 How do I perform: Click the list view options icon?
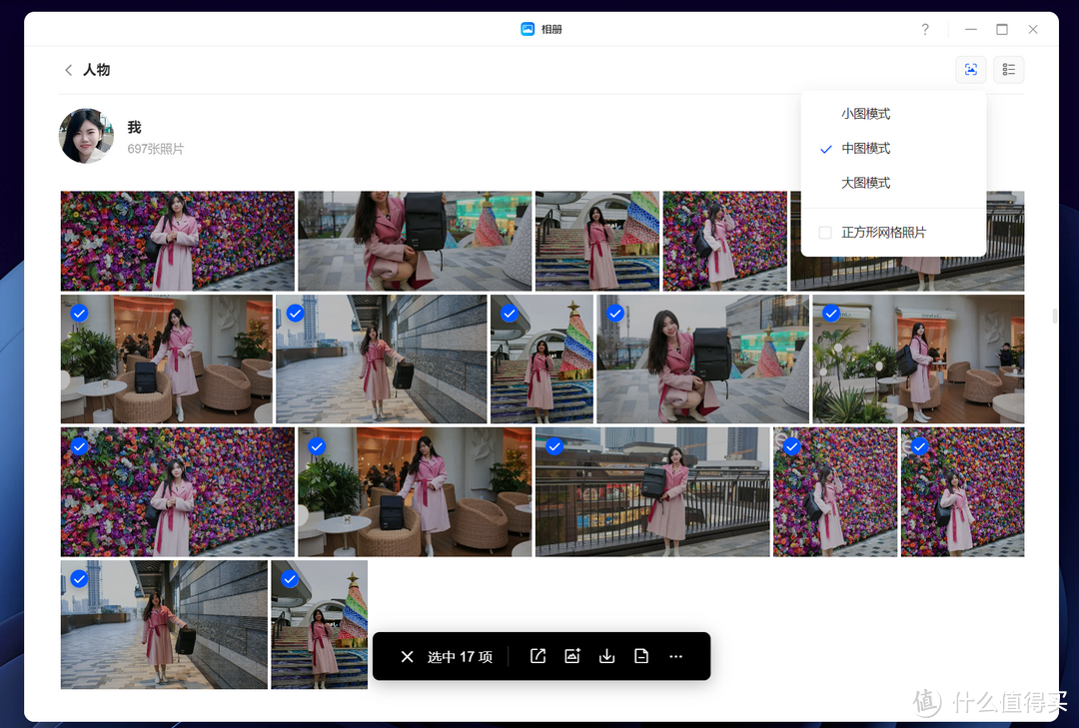point(1008,69)
